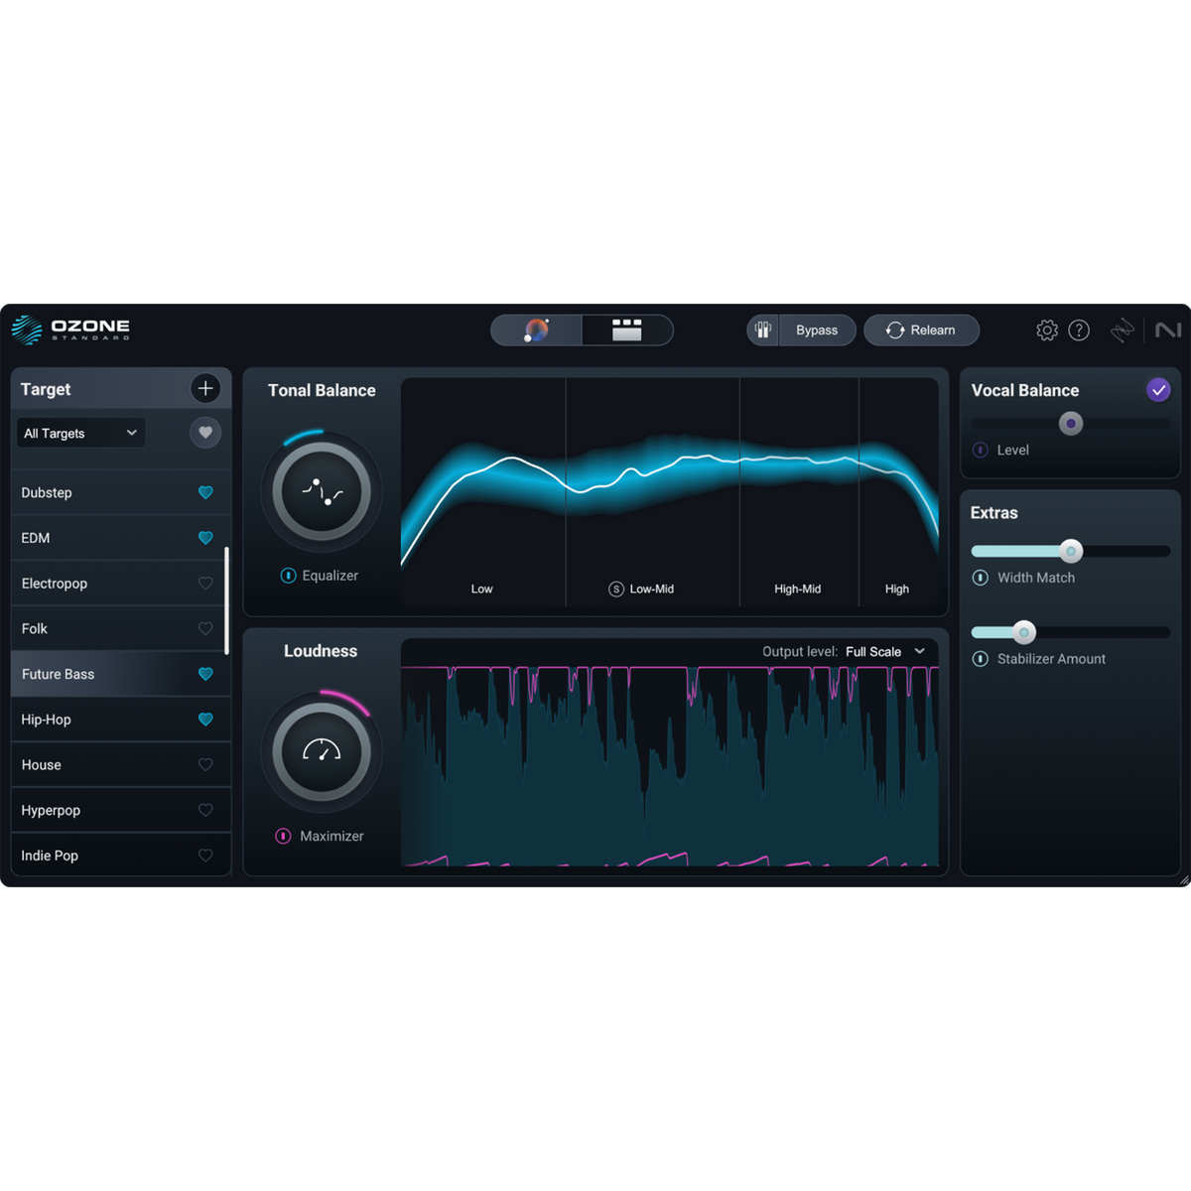
Task: Click the loudness waveform display
Action: point(670,764)
